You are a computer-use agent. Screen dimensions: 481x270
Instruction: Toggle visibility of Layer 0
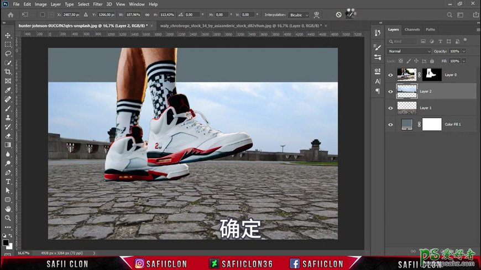(390, 75)
